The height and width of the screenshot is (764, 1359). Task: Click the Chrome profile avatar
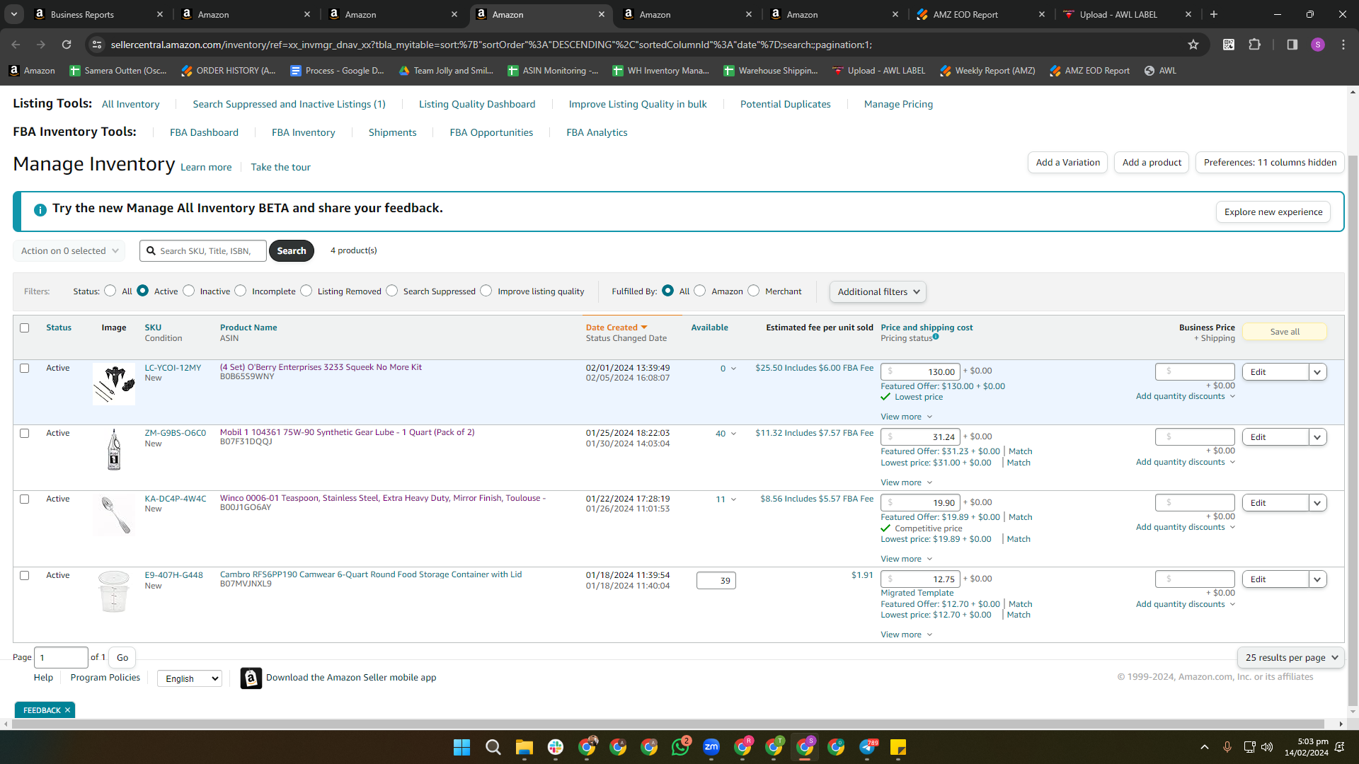1318,45
